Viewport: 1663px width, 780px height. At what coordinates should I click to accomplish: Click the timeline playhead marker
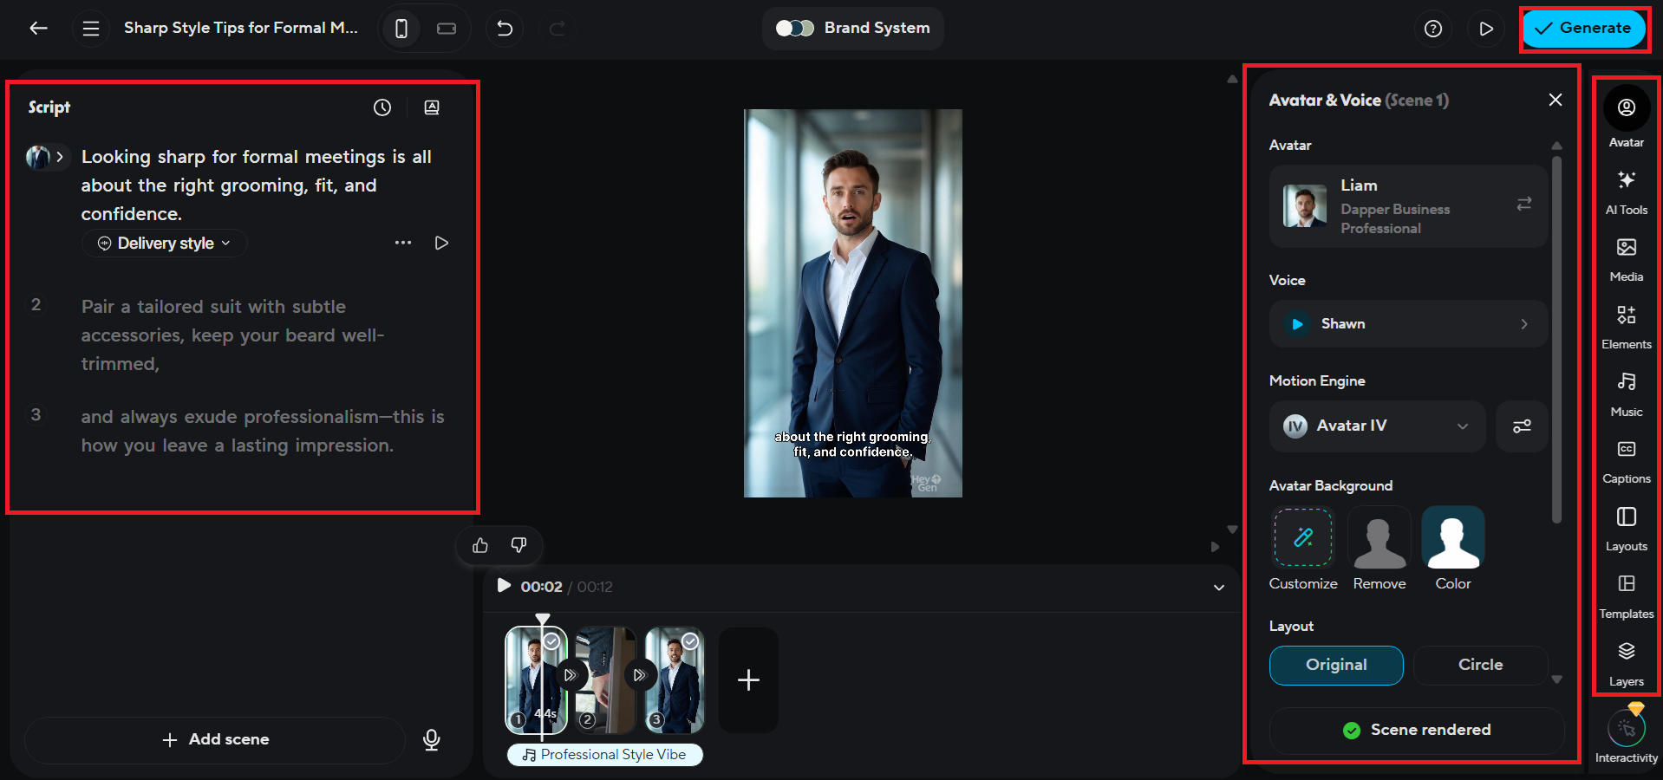(543, 620)
